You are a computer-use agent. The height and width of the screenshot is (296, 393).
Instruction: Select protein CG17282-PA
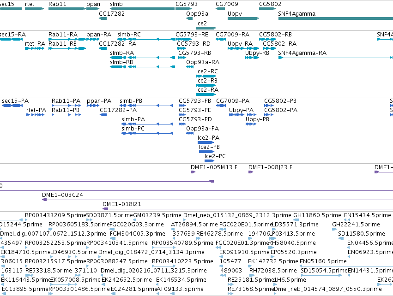(x=103, y=115)
